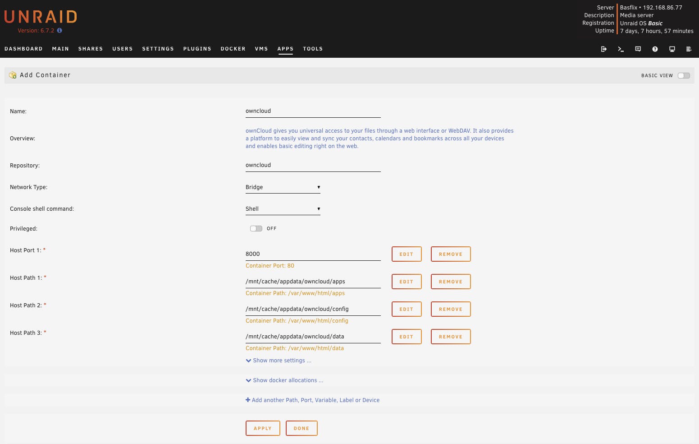
Task: Go to the Docker menu tab
Action: click(233, 49)
